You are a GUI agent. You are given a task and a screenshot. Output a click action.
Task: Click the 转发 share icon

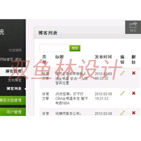pyautogui.click(x=133, y=27)
